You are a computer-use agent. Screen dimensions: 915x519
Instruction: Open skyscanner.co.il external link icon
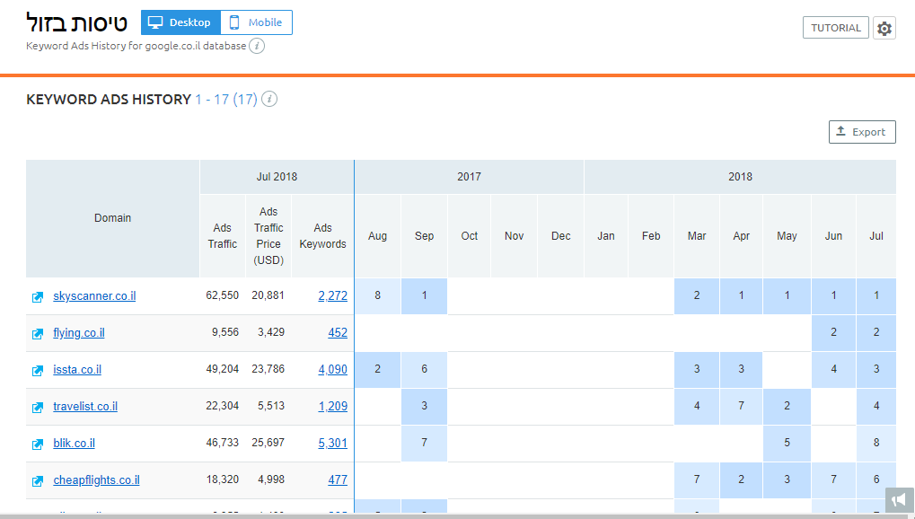(x=38, y=296)
